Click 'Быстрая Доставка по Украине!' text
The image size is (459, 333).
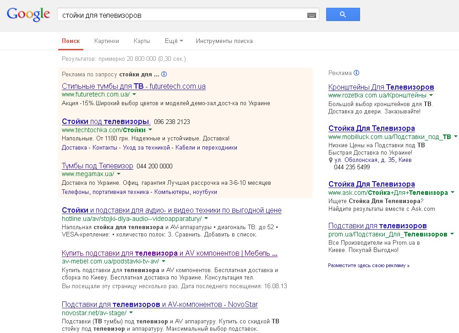(370, 153)
